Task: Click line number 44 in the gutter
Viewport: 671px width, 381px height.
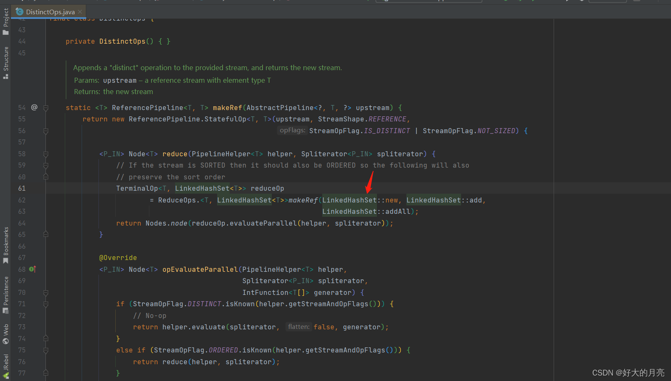Action: point(22,41)
